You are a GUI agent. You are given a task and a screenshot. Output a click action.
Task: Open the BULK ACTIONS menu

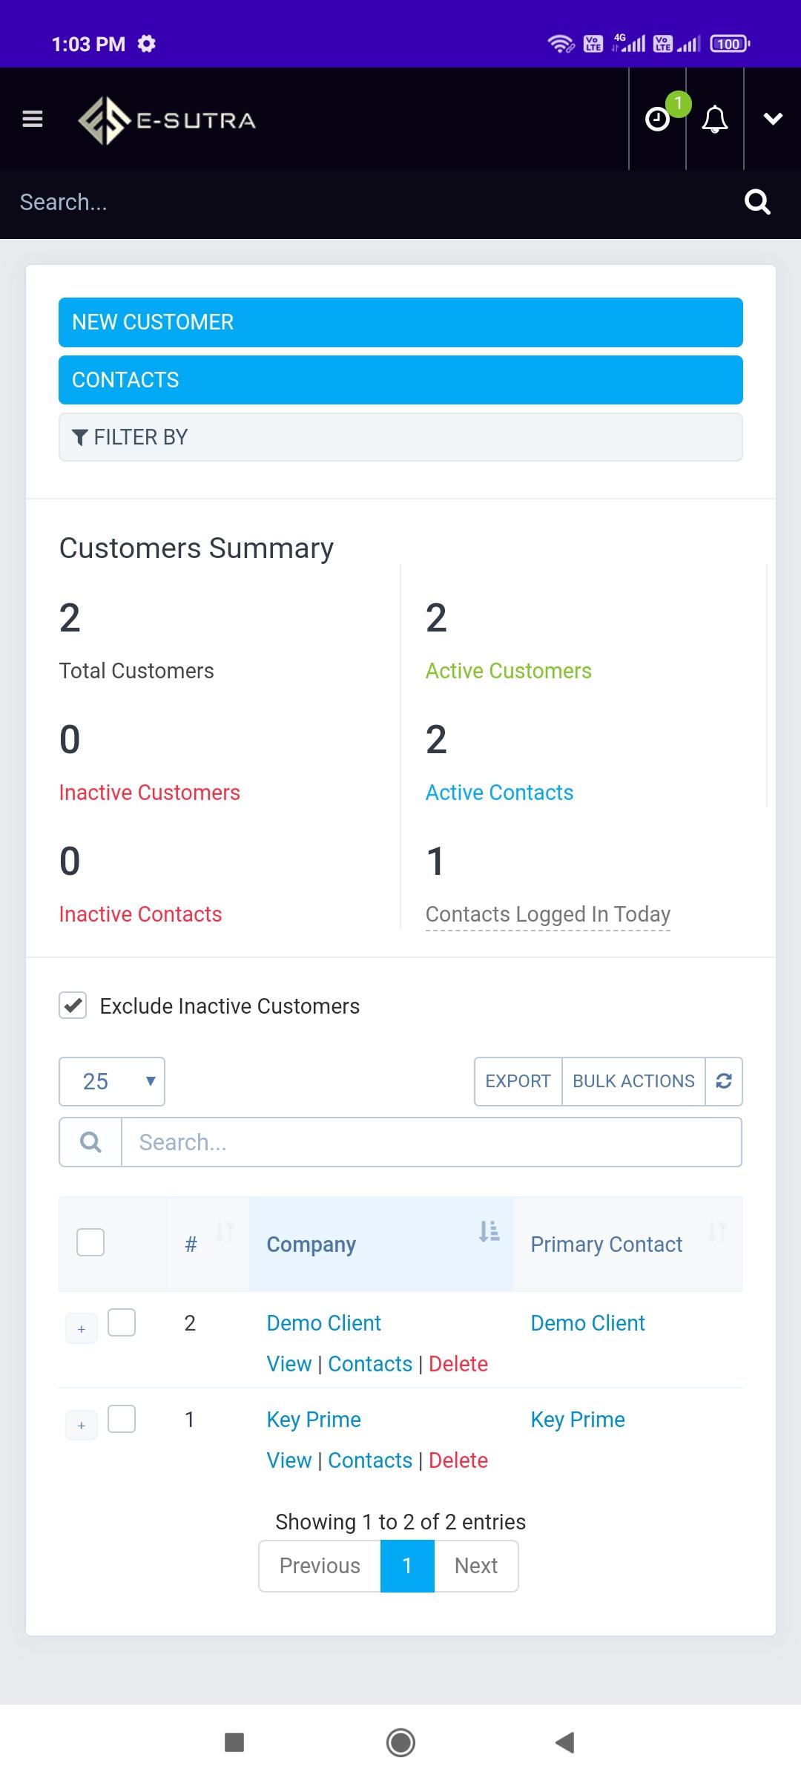point(633,1081)
